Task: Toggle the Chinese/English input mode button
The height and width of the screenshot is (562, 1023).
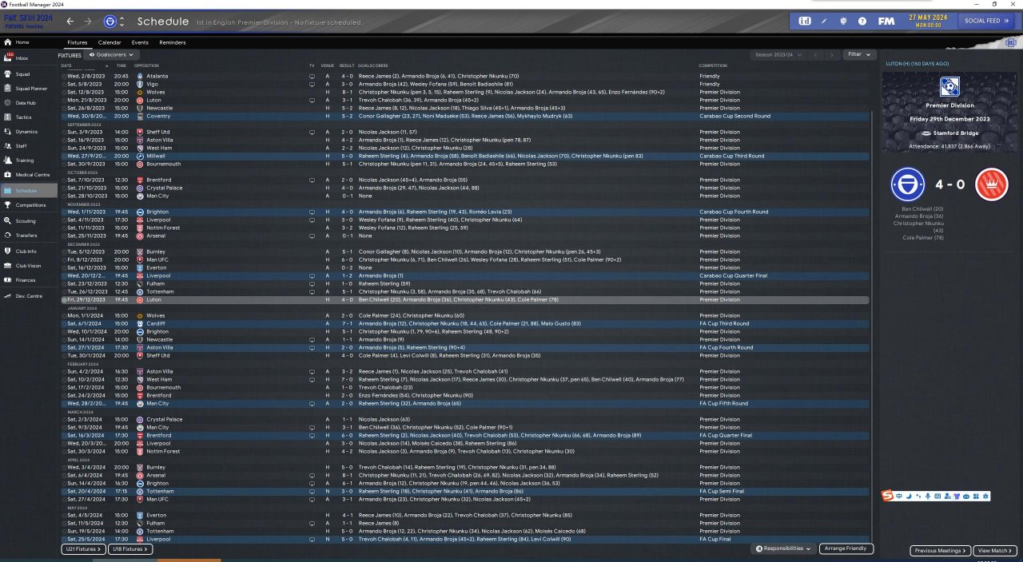Action: click(x=898, y=497)
